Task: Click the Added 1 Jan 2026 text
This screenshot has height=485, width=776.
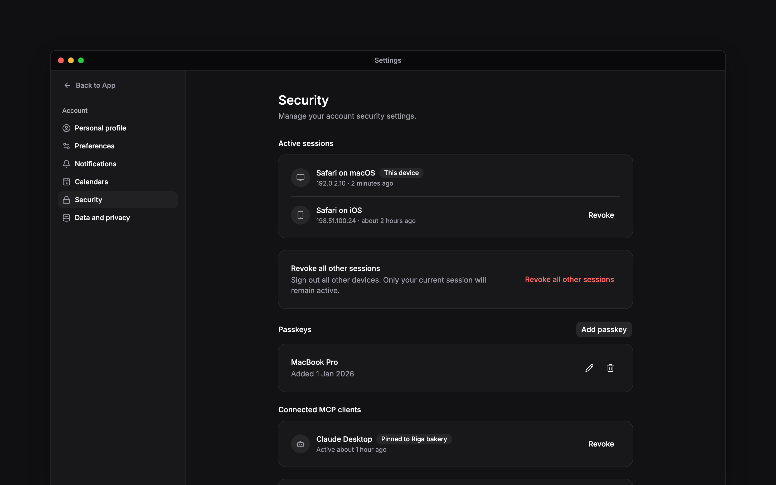Action: (322, 374)
